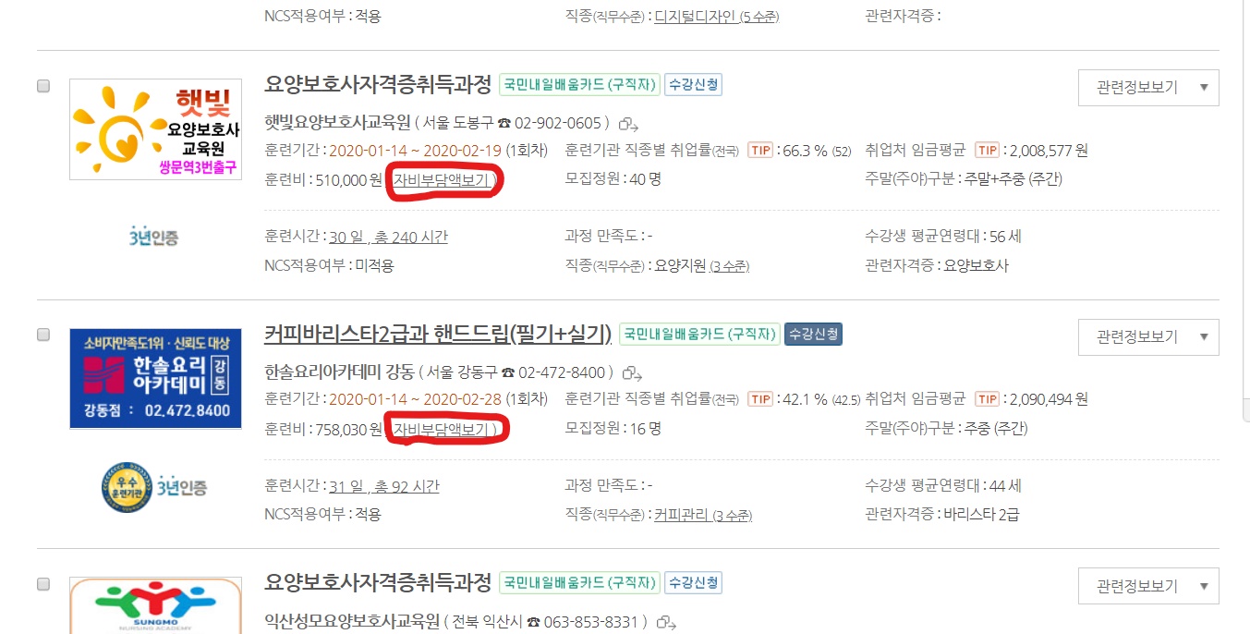Click 수강신청 tag on the 커피바리스타2급 course

pyautogui.click(x=813, y=334)
